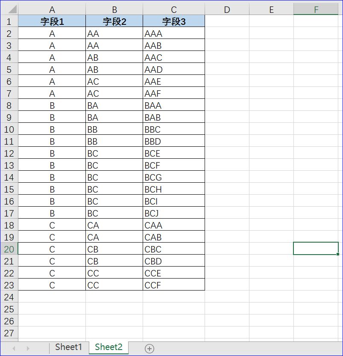Viewport: 343px width, 356px height.
Task: Select column D header
Action: tap(227, 9)
